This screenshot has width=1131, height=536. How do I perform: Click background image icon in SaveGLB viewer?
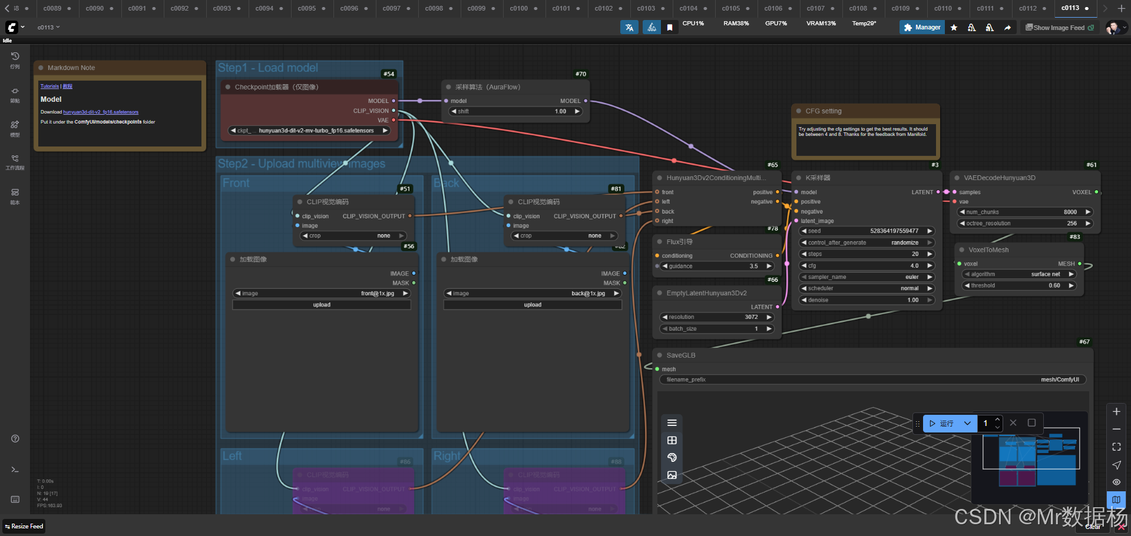coord(672,475)
